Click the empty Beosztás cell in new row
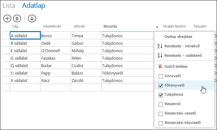This screenshot has width=217, height=130. (128, 88)
